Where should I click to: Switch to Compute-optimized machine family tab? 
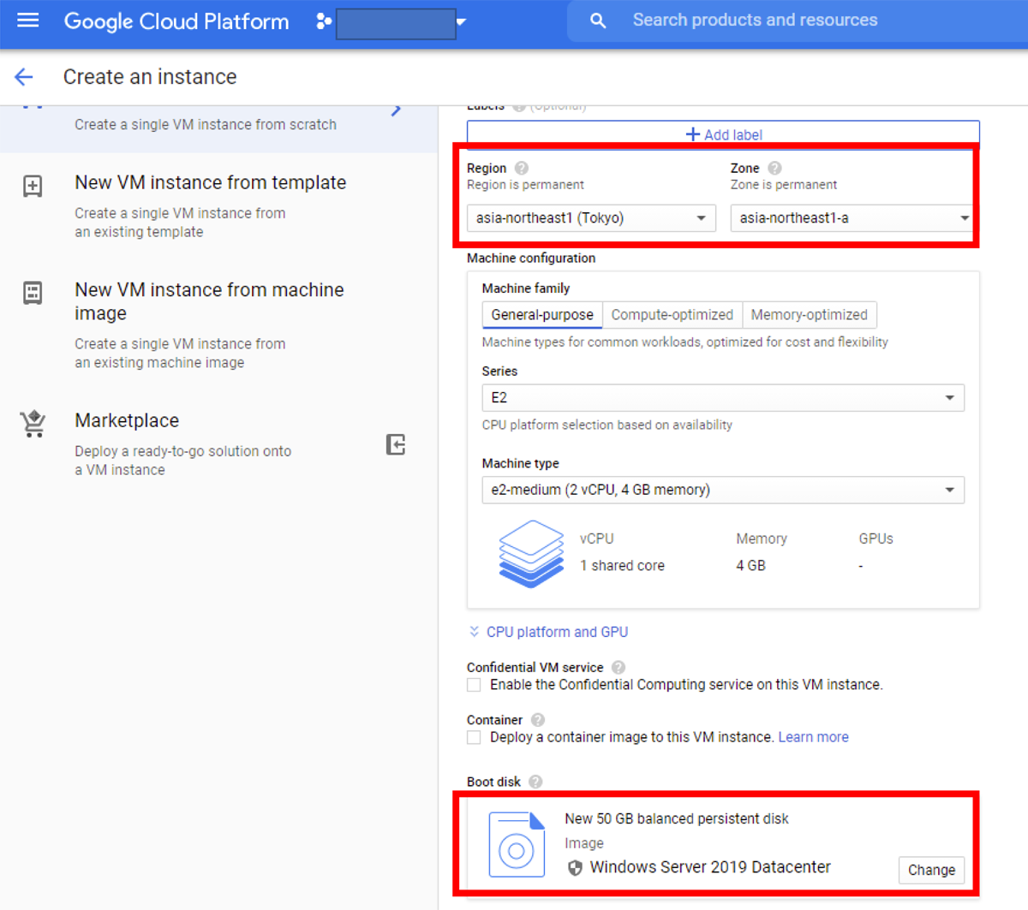pyautogui.click(x=672, y=315)
